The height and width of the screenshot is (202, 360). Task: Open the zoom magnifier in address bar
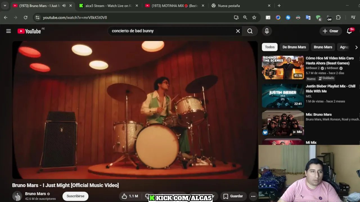245,17
